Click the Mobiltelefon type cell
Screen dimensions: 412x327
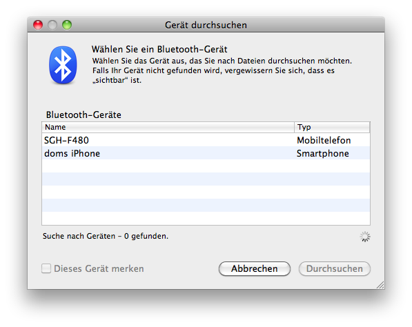click(x=324, y=140)
